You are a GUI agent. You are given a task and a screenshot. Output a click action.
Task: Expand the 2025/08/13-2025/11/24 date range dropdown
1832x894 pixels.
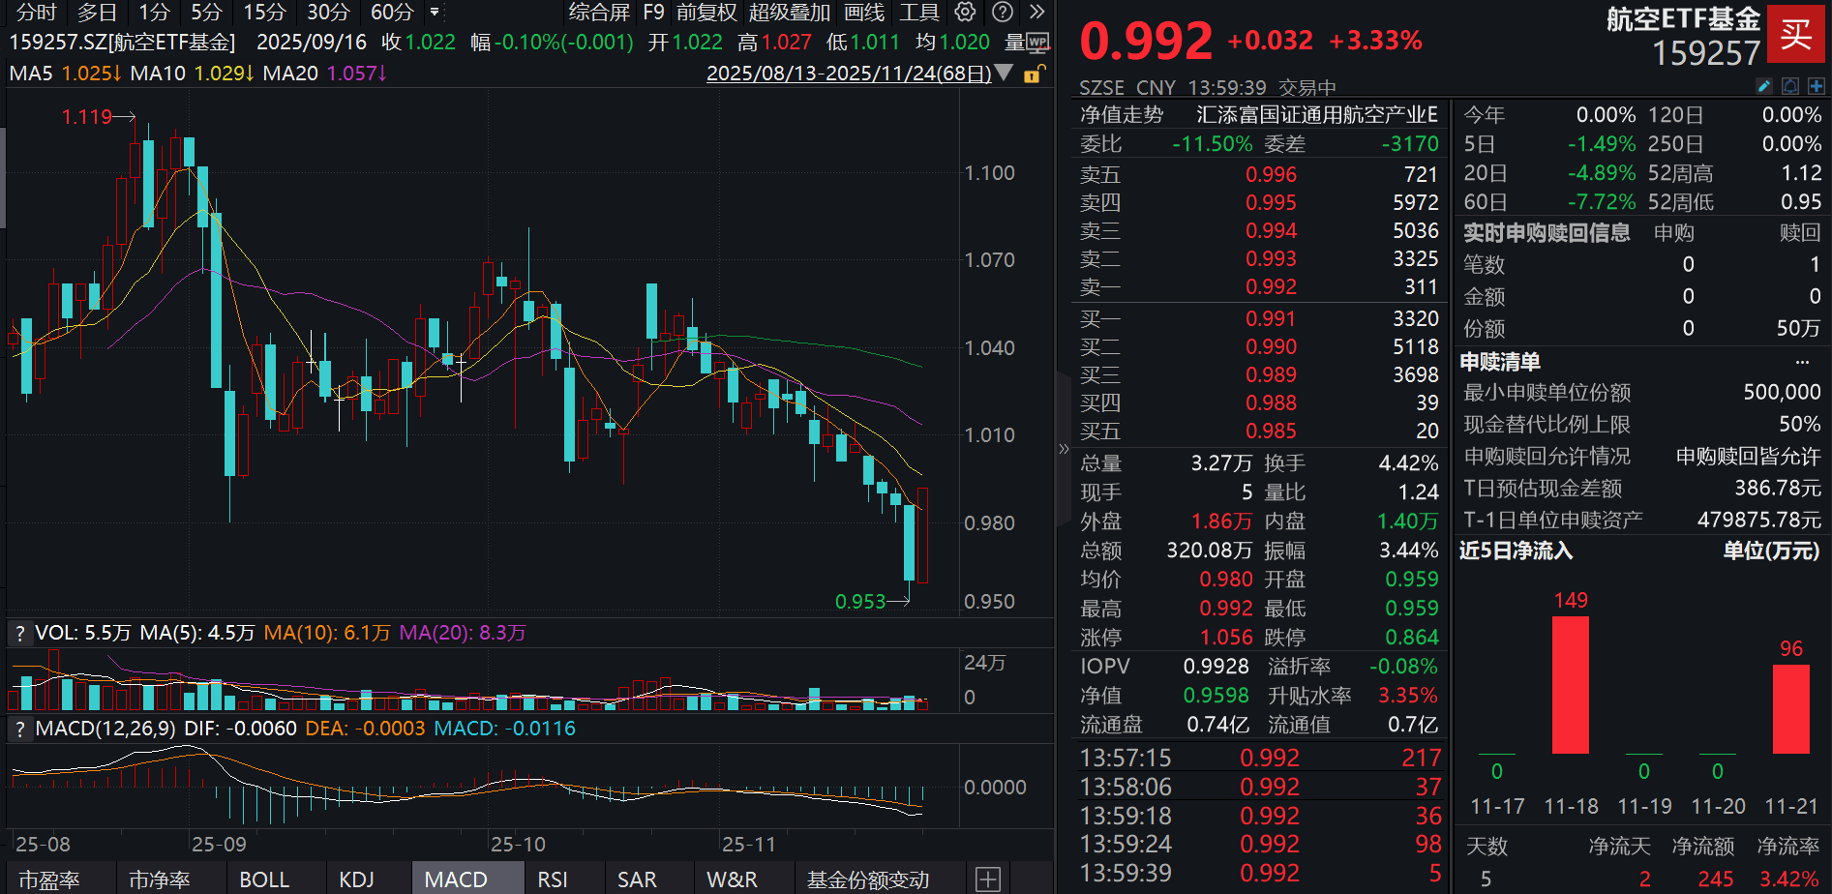click(850, 73)
